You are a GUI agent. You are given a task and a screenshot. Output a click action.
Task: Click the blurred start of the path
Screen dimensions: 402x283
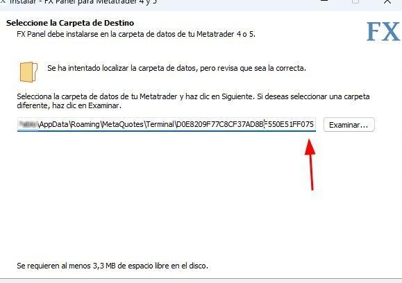(x=28, y=124)
